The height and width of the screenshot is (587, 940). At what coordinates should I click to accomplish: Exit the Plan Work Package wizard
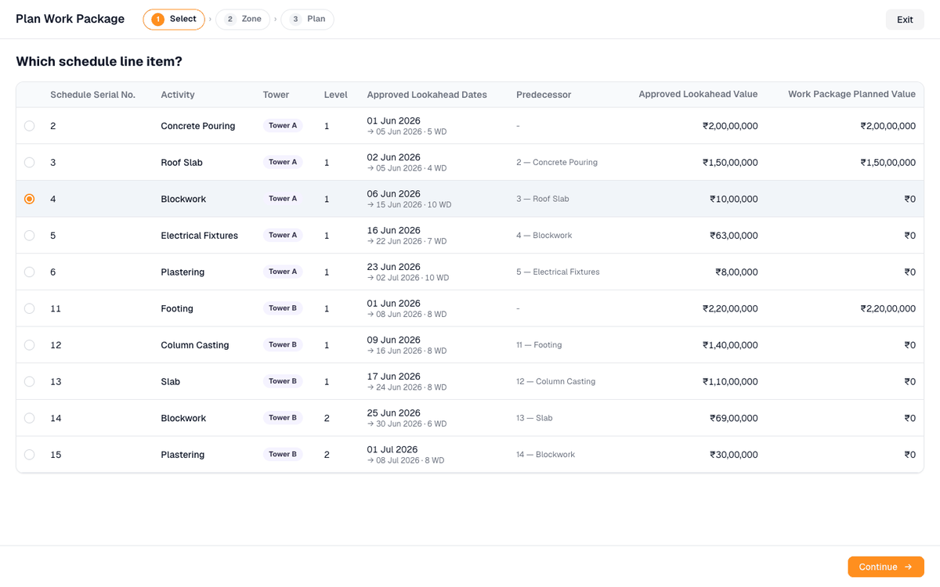click(905, 20)
